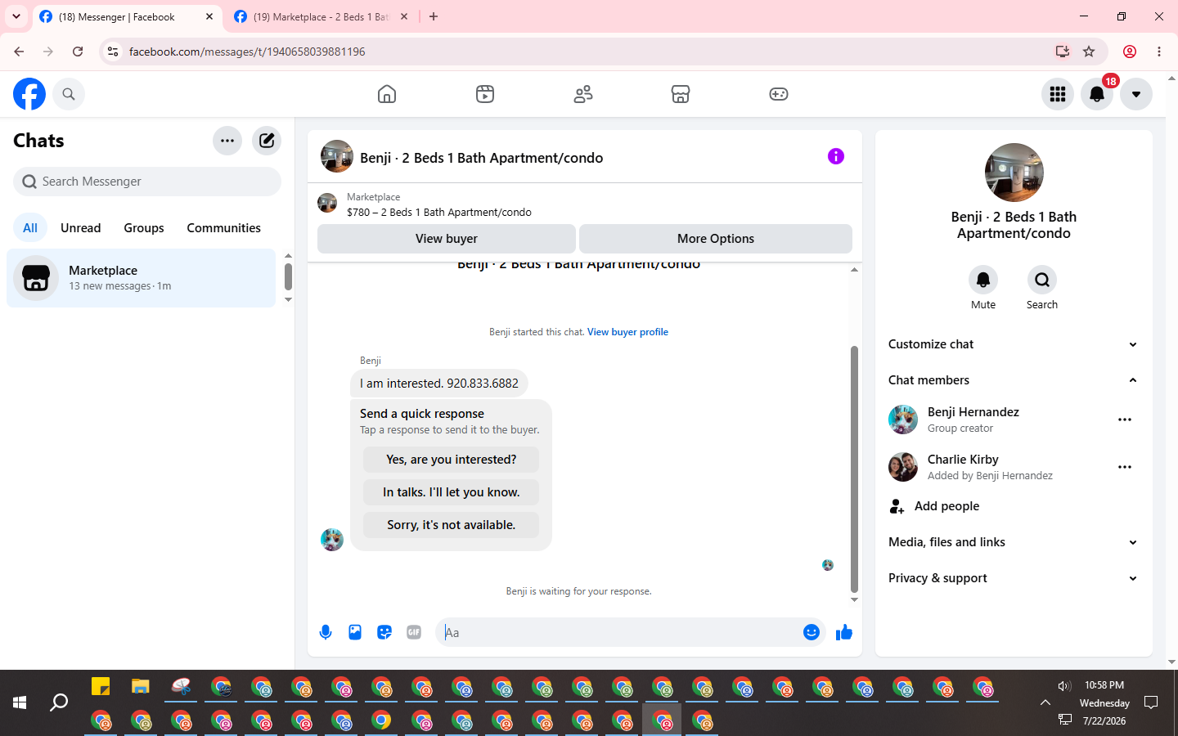Click the voice clip microphone icon

click(326, 632)
